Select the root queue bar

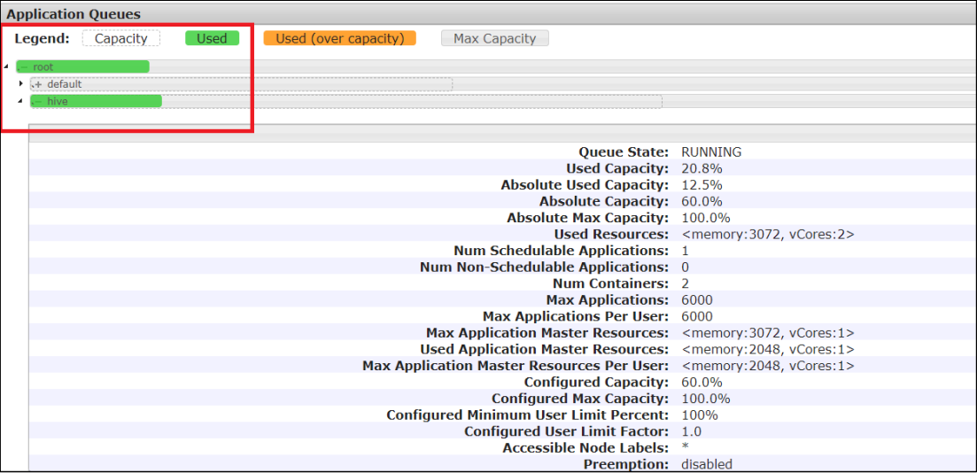pyautogui.click(x=82, y=66)
